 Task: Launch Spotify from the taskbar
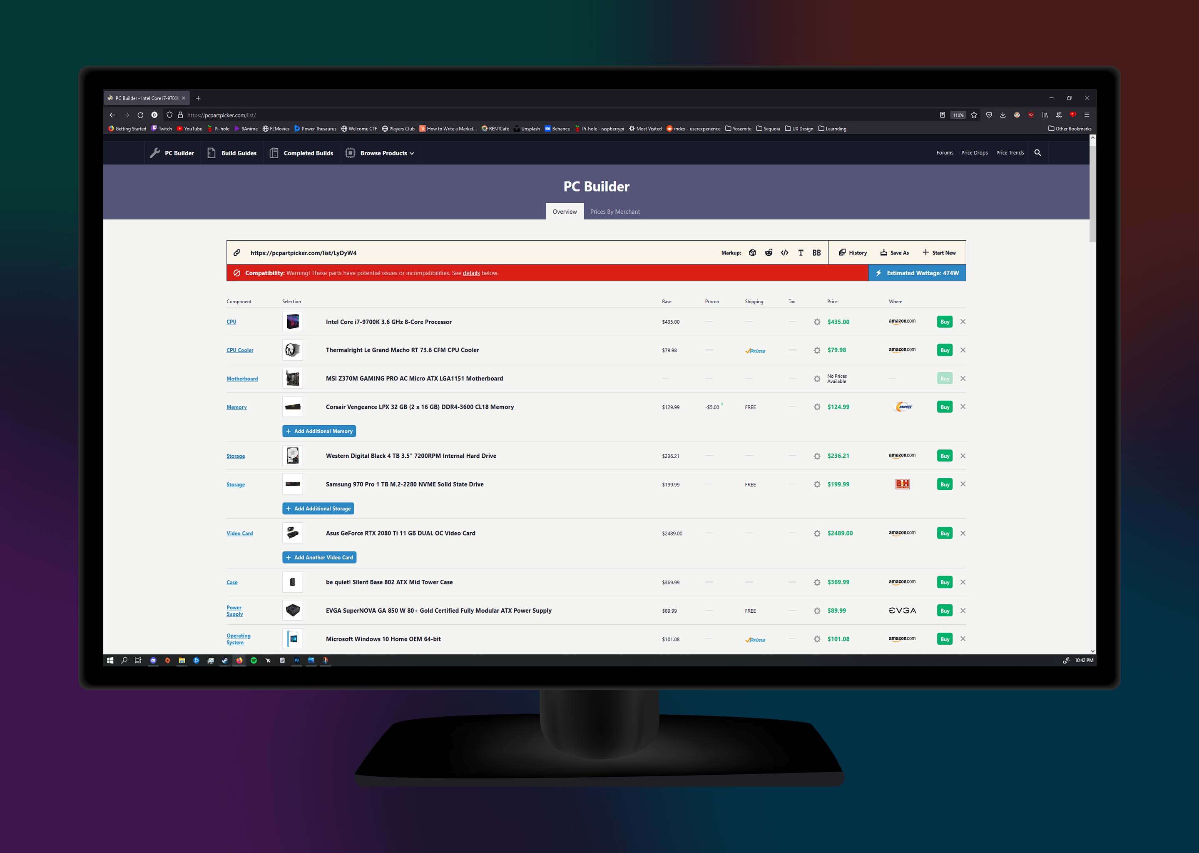(254, 660)
